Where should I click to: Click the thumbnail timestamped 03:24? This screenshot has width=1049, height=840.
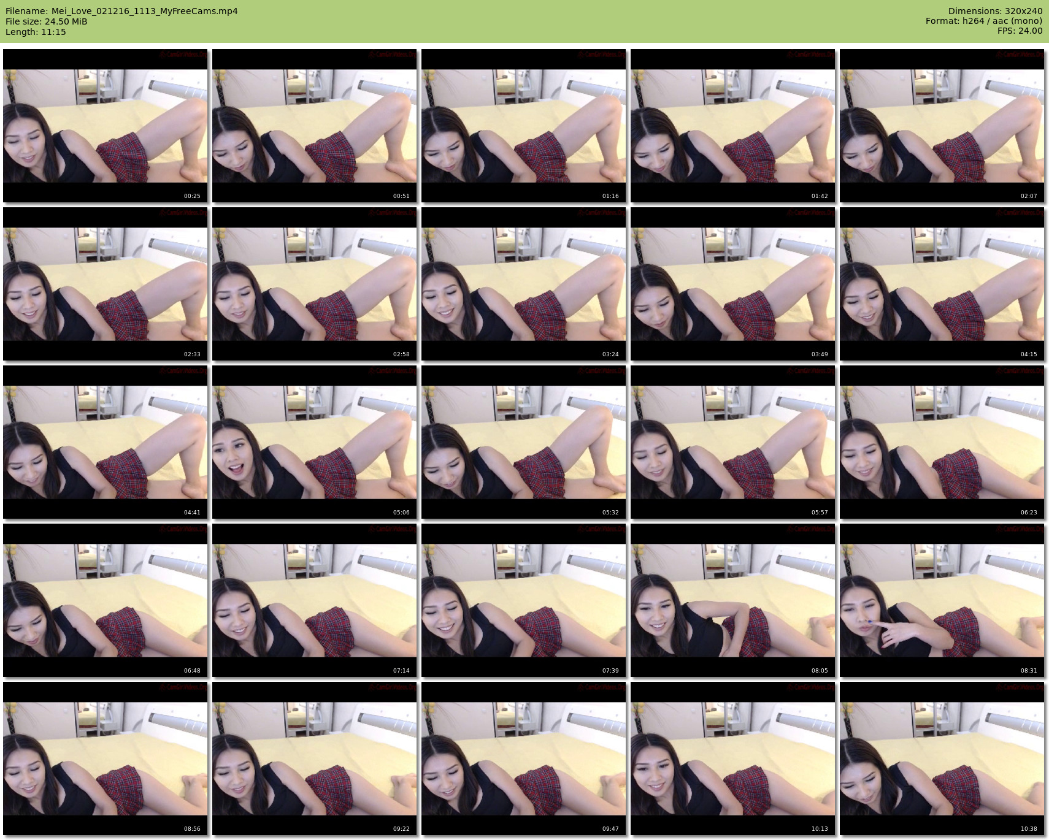(x=524, y=284)
